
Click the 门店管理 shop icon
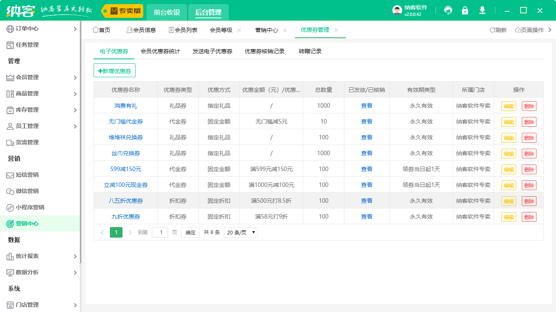click(10, 305)
